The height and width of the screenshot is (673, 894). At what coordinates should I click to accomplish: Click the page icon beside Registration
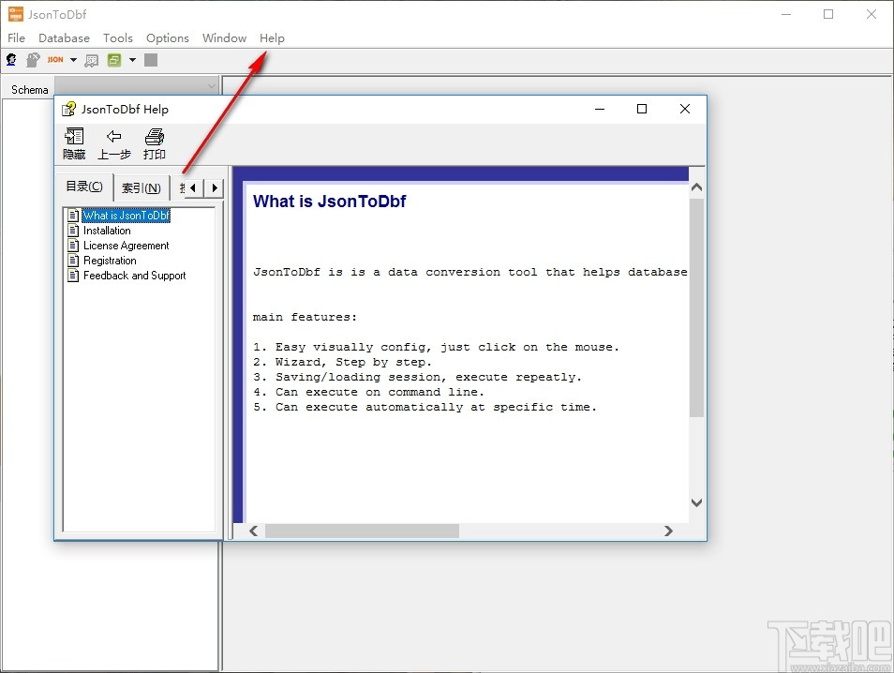pos(73,260)
